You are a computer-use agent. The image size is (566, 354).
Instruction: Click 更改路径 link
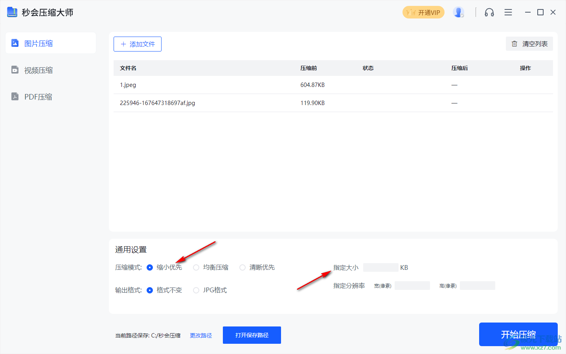click(x=201, y=336)
